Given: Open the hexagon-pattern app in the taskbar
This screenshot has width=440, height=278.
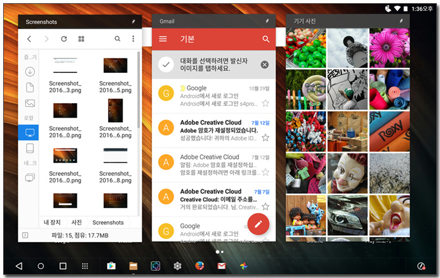Looking at the screenshot, I should click(155, 266).
